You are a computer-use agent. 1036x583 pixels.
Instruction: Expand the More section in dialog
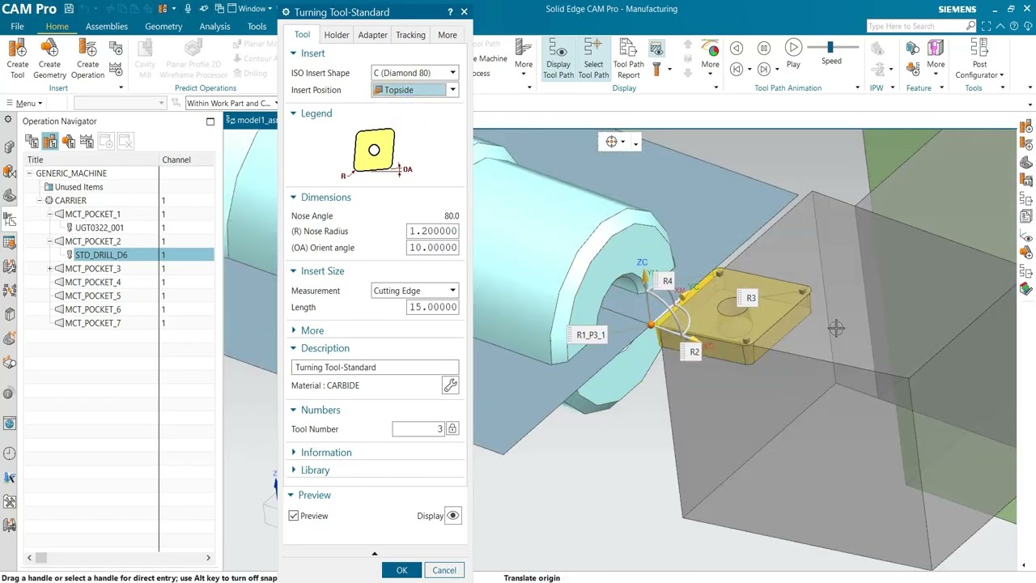312,330
